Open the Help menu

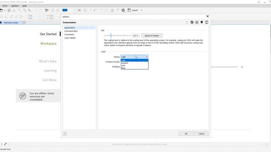point(25,6)
